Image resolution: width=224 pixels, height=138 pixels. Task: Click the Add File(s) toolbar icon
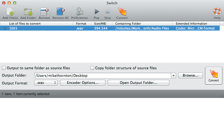point(10,12)
